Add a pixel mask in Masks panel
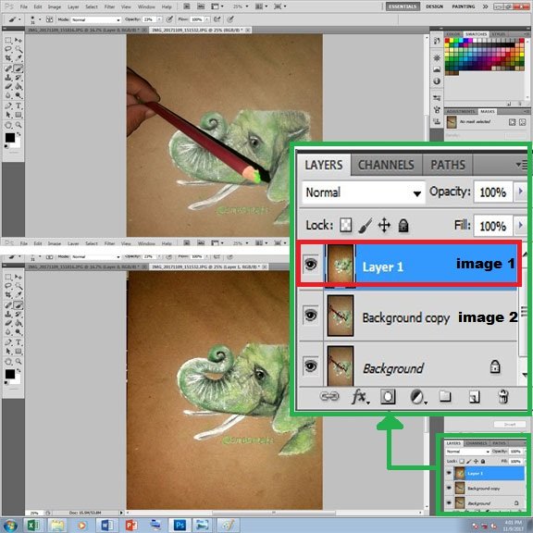Image resolution: width=533 pixels, height=533 pixels. (512, 122)
